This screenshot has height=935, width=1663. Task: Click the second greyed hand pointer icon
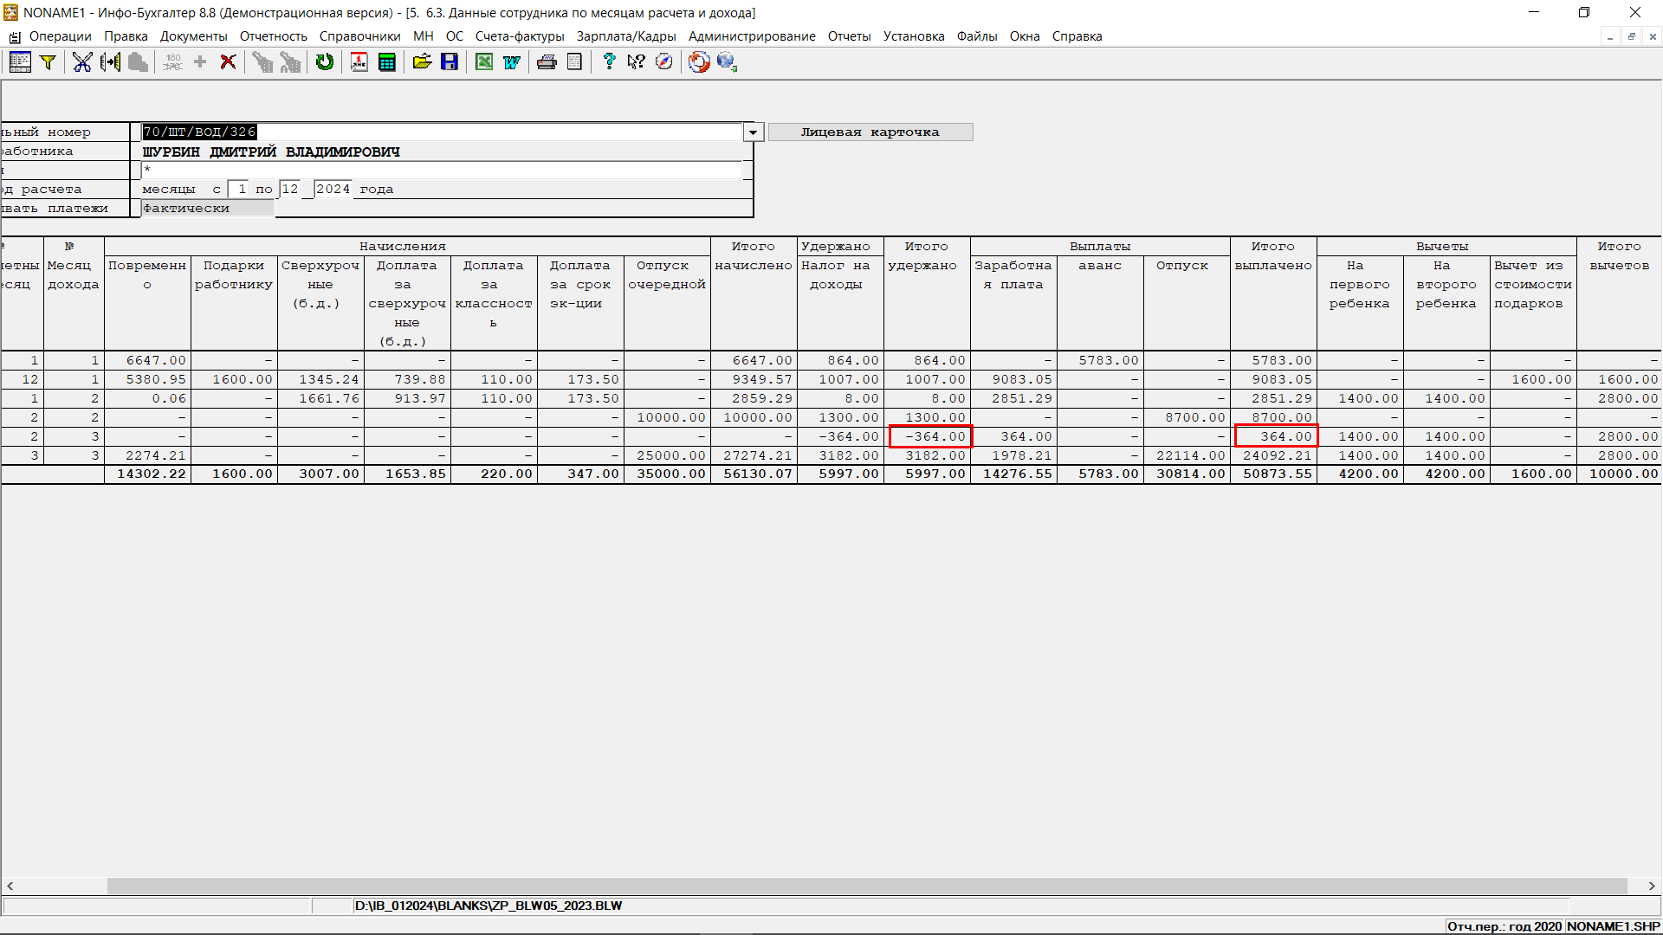[x=290, y=62]
